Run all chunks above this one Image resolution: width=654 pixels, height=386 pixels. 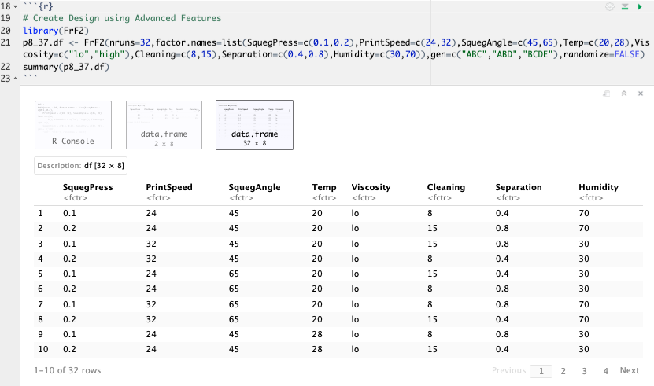point(625,6)
